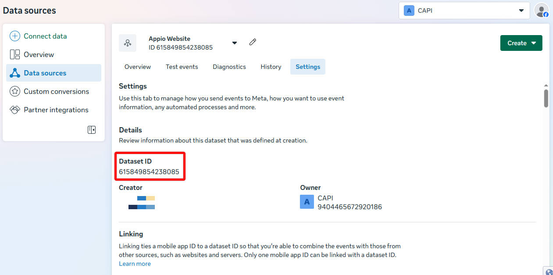
Task: Click the Details section heading
Action: (131, 130)
